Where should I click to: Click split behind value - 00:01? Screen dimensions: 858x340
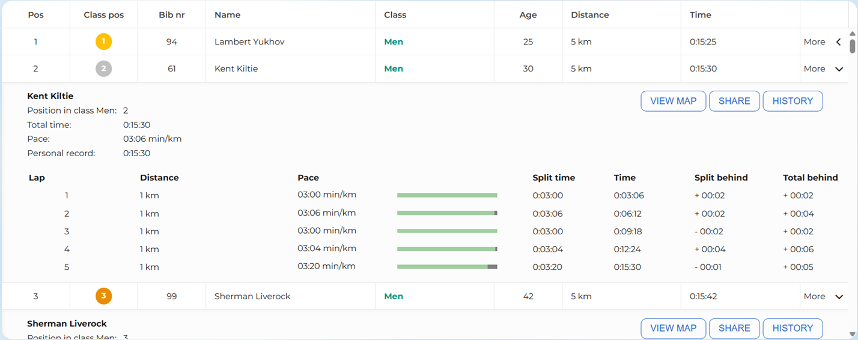click(708, 267)
